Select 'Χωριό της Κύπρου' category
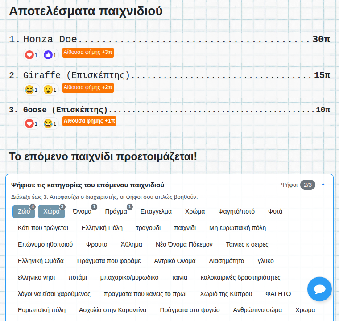339x321 pixels. point(226,294)
